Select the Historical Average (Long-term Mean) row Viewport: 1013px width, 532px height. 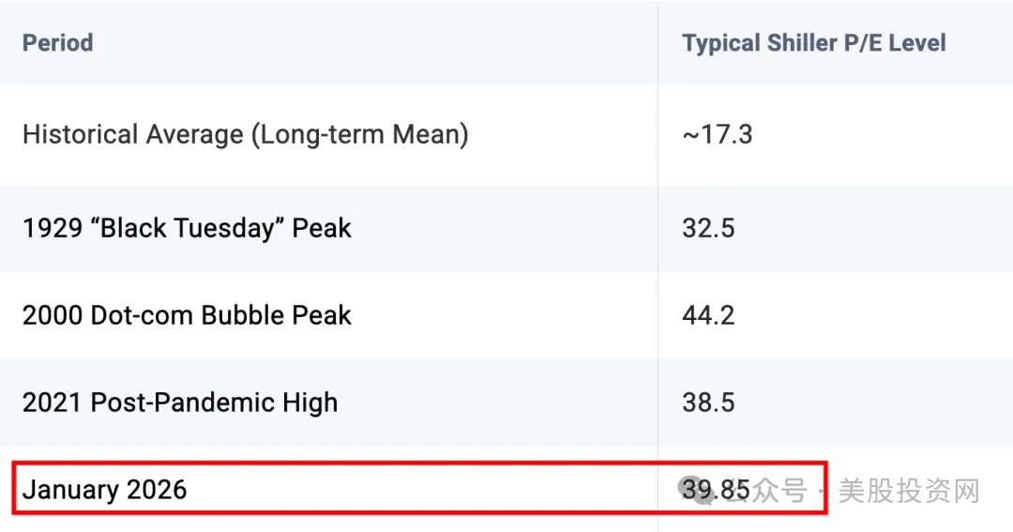(506, 134)
